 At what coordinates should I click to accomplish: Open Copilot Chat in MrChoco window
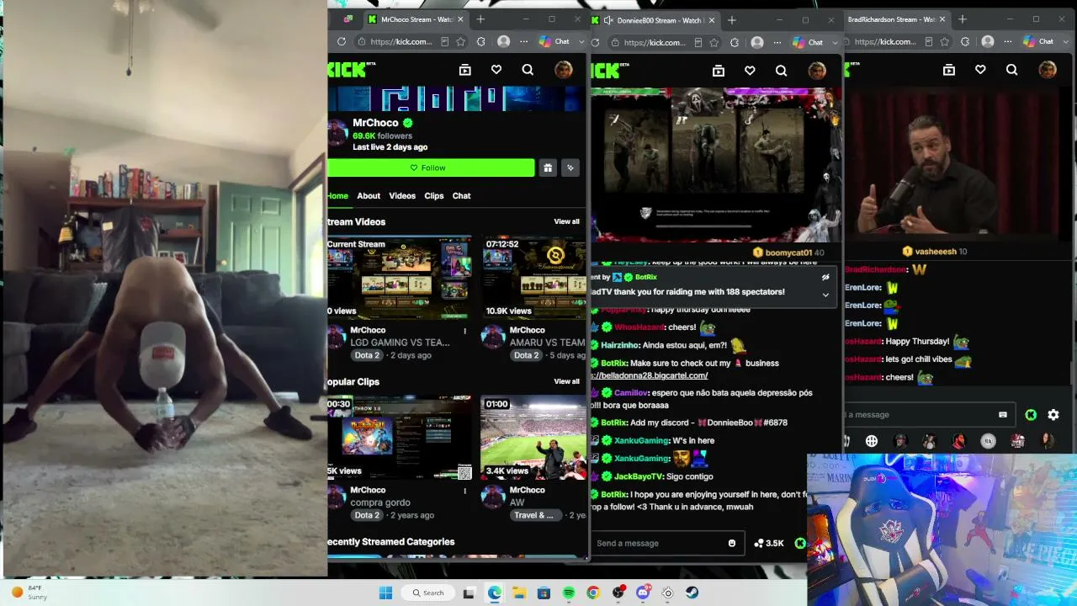click(554, 41)
